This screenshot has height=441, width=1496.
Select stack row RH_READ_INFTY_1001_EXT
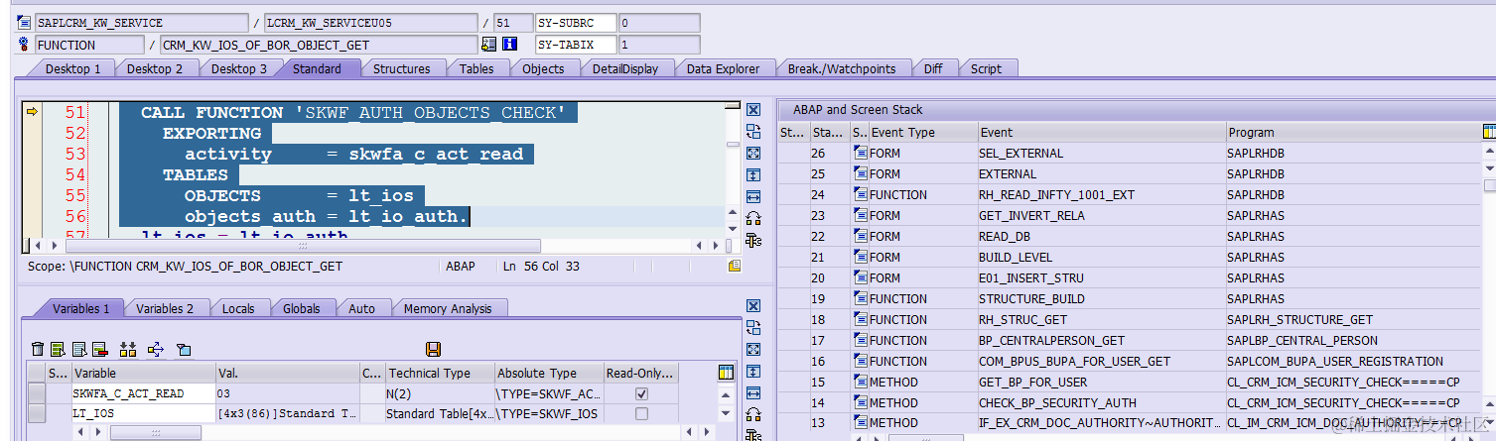pos(1131,194)
